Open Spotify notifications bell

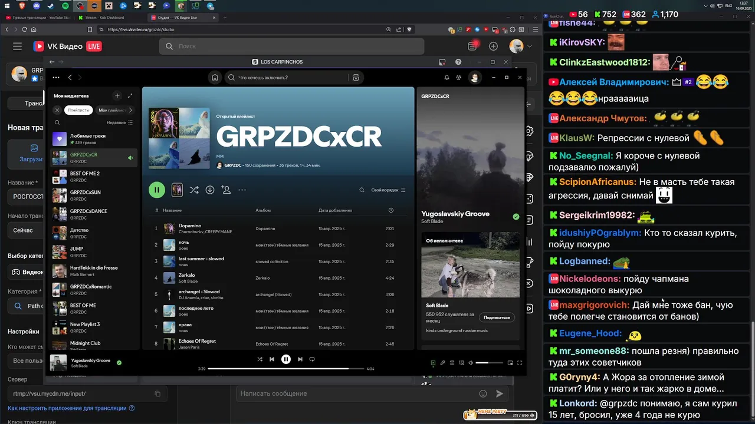[447, 77]
